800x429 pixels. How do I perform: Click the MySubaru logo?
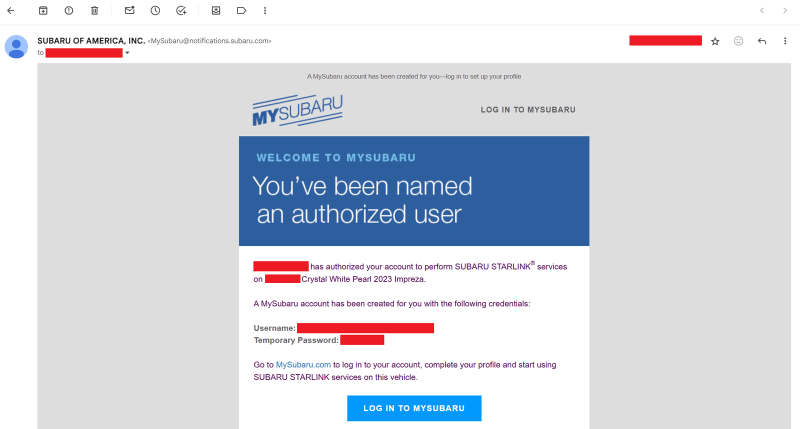[297, 110]
